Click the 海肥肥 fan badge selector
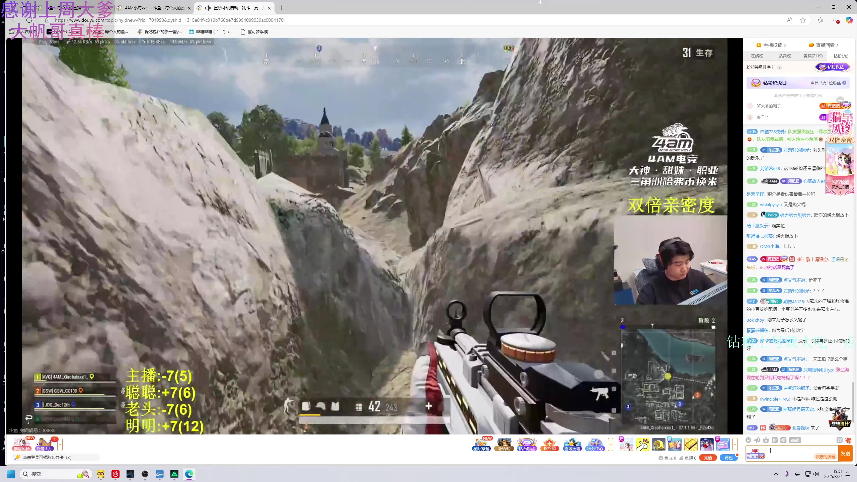 (755, 454)
